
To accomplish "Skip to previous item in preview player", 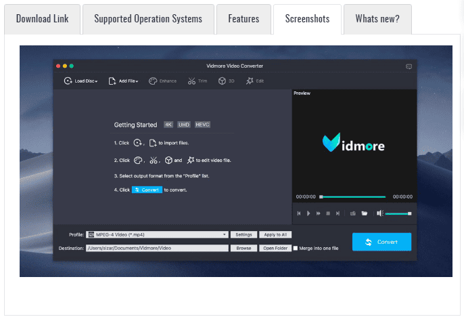I will [x=299, y=213].
